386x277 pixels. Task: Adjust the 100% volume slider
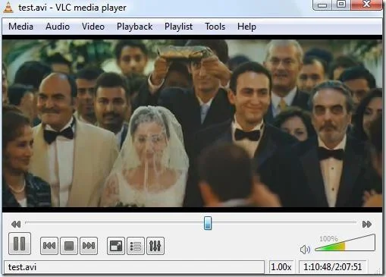point(345,243)
